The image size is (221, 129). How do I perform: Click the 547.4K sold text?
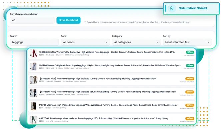coord(50,94)
